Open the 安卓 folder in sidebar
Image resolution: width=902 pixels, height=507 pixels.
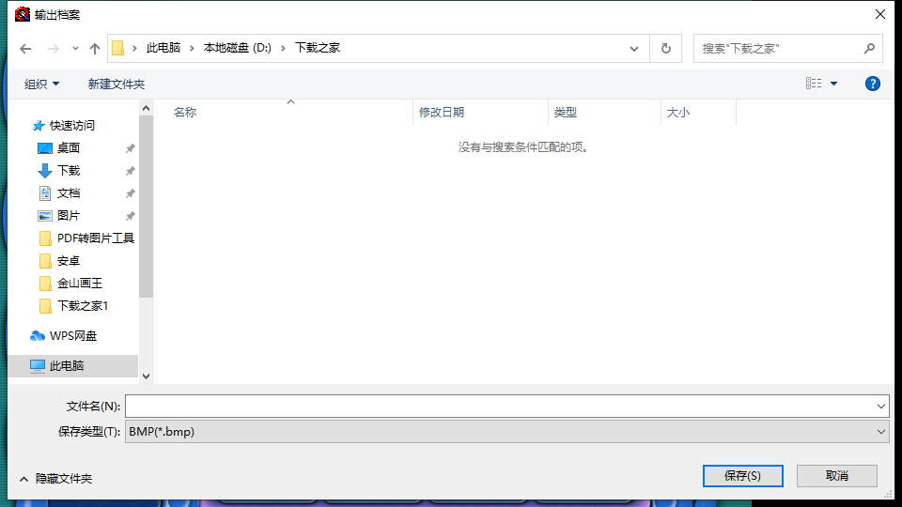point(69,261)
